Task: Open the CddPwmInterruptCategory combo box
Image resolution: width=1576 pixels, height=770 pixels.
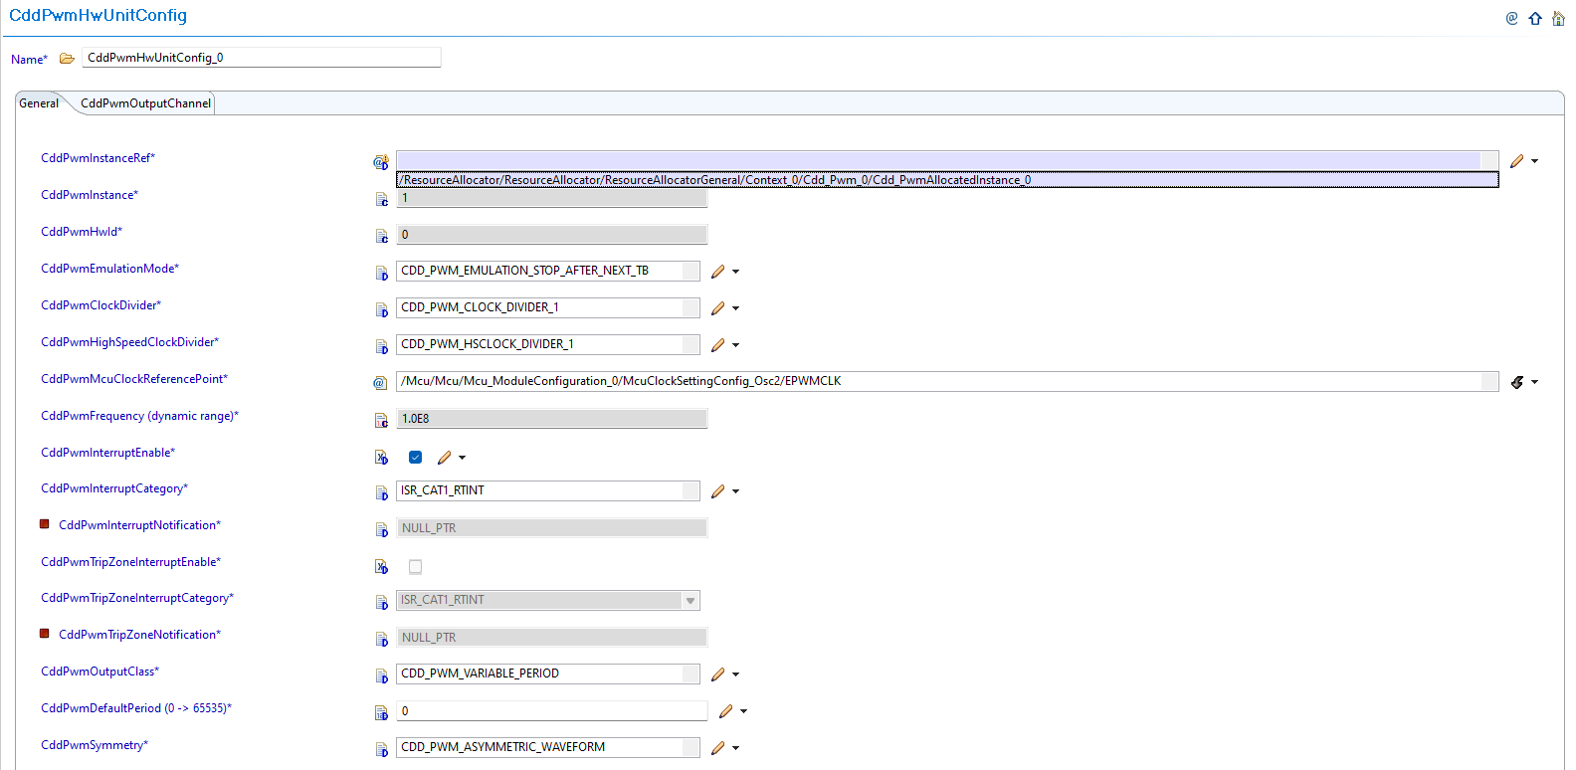Action: click(690, 491)
